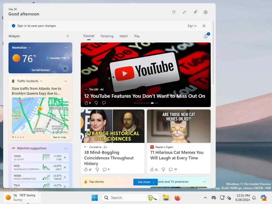Image resolution: width=272 pixels, height=204 pixels.
Task: Open Copilot preview icon in taskbar
Action: point(263,198)
